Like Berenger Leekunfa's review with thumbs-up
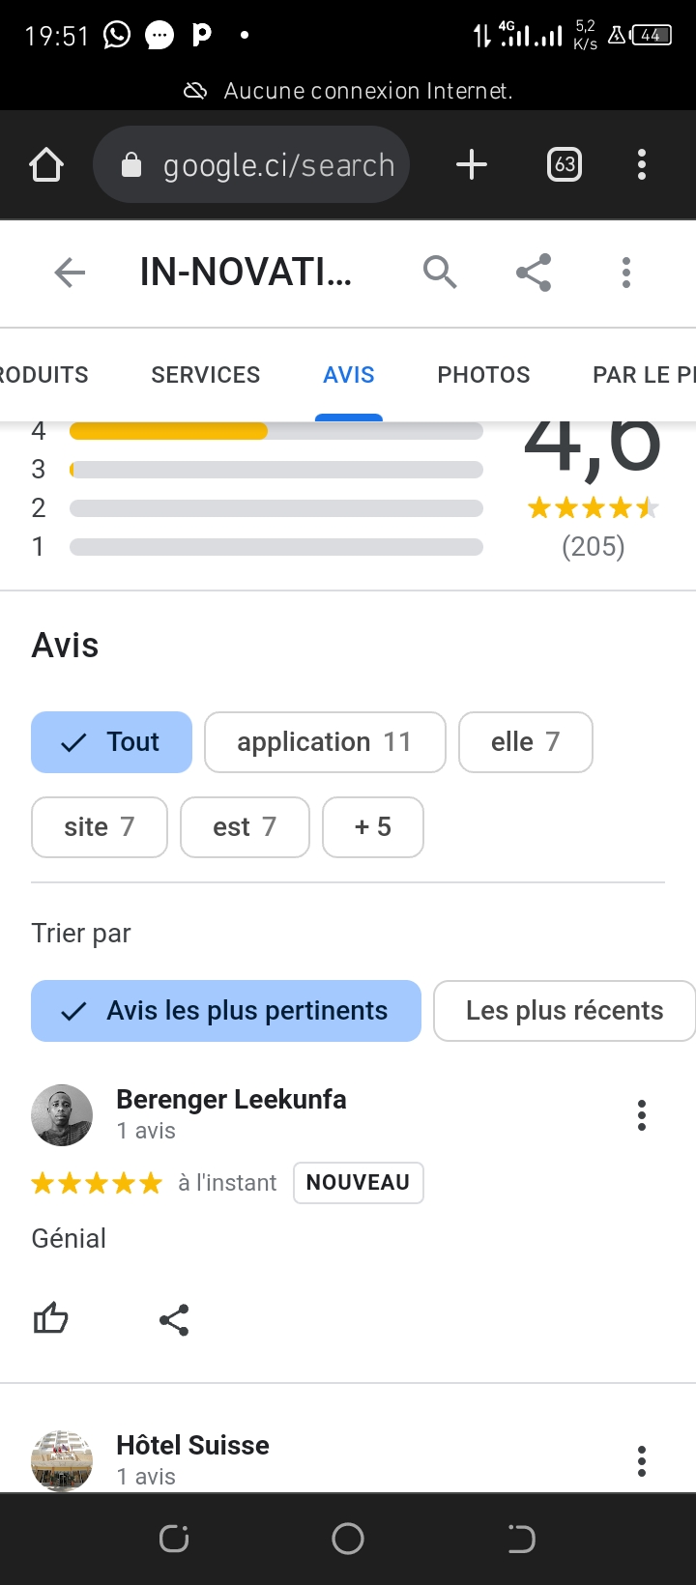696x1585 pixels. coord(51,1318)
